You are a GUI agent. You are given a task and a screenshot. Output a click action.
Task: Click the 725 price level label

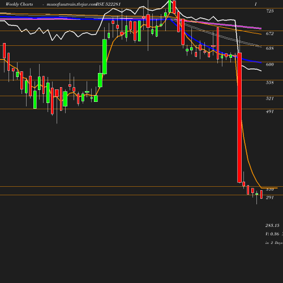(x=270, y=11)
